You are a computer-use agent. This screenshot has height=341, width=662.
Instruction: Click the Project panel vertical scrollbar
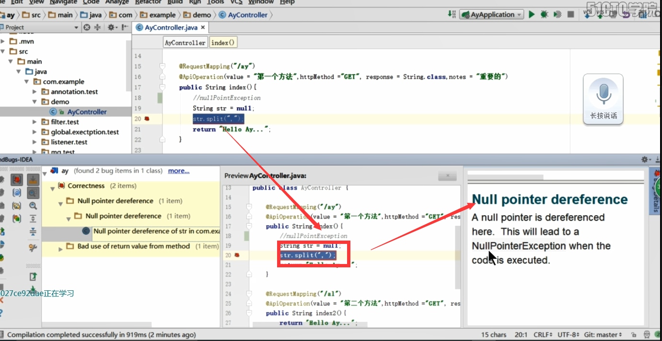[128, 66]
